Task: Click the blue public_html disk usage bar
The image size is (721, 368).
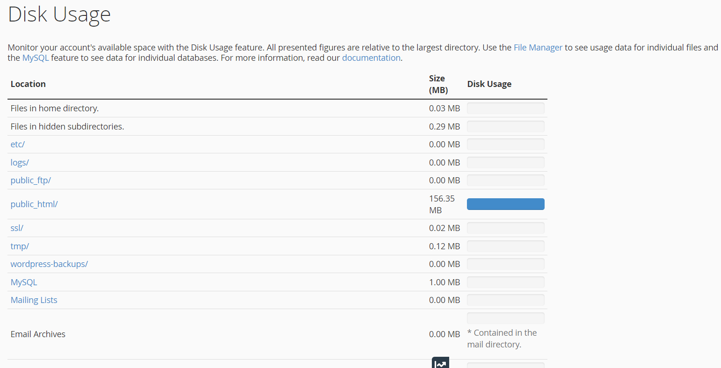Action: pyautogui.click(x=505, y=204)
